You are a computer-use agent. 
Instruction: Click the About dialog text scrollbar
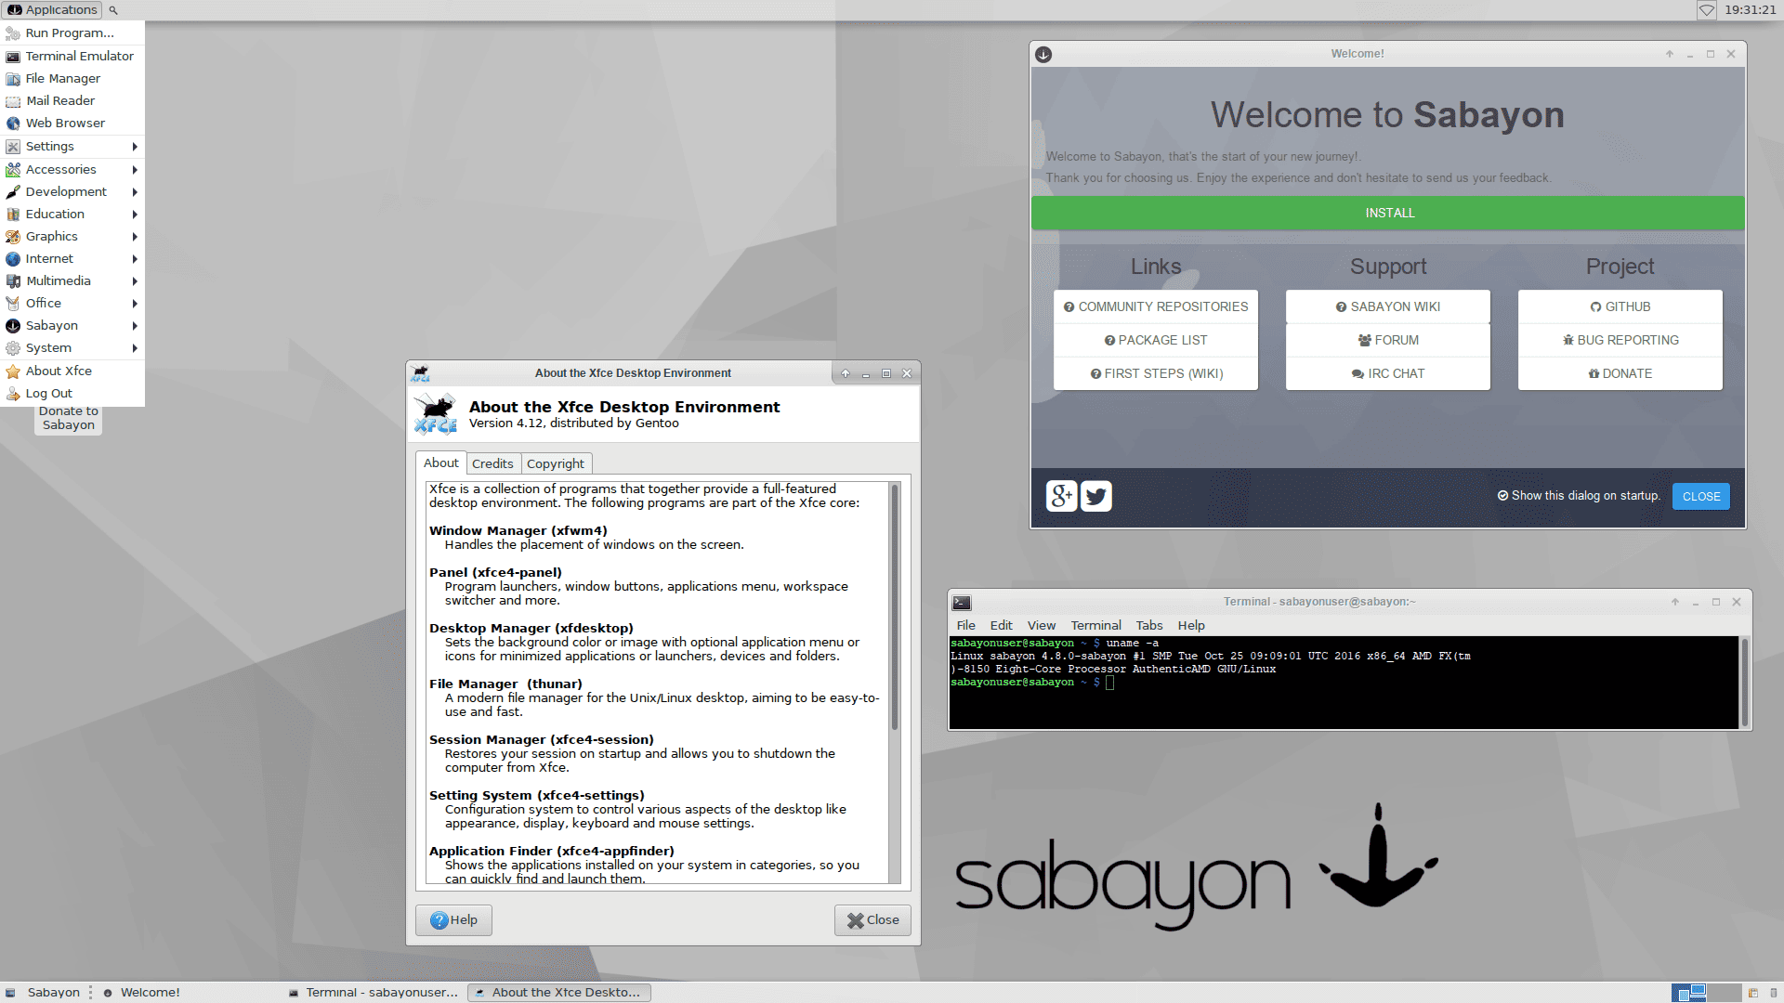(895, 607)
